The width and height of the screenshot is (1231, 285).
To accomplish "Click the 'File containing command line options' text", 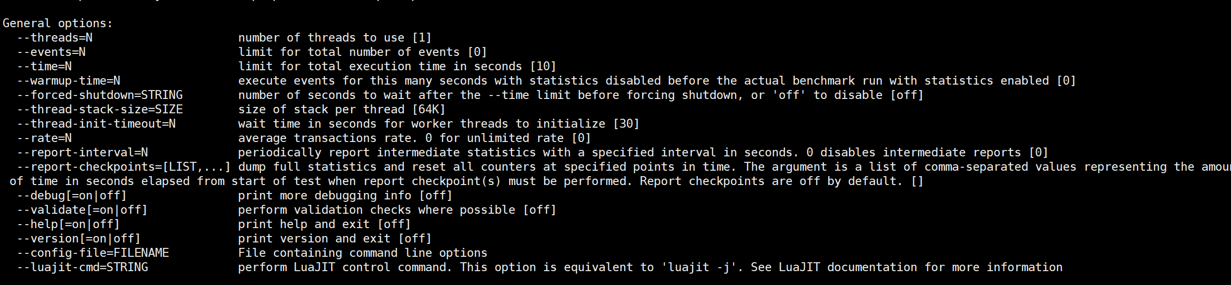I will click(x=363, y=253).
